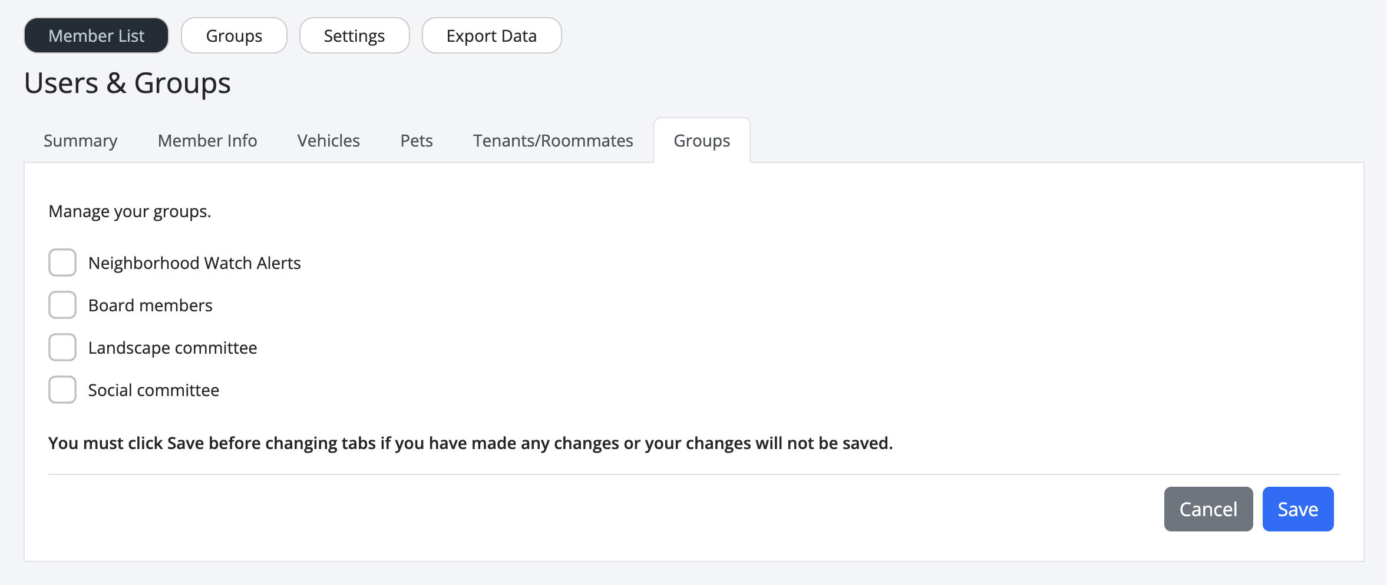
Task: Click the Landscape committee label text
Action: pos(173,348)
